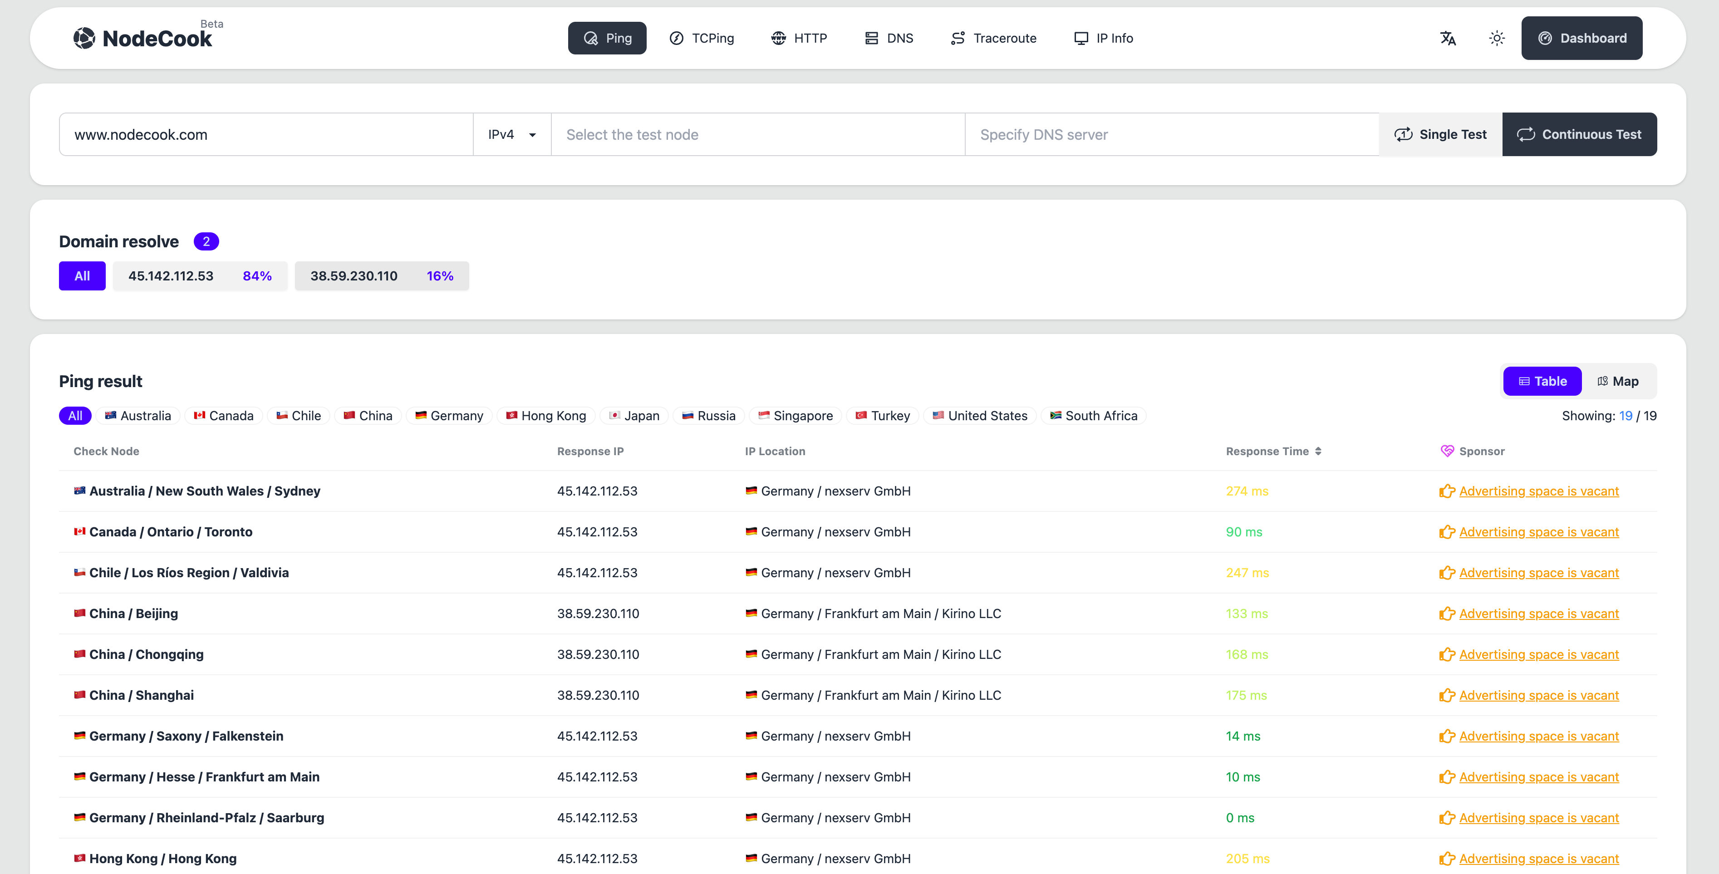
Task: Click the NodeCook logo
Action: 142,38
